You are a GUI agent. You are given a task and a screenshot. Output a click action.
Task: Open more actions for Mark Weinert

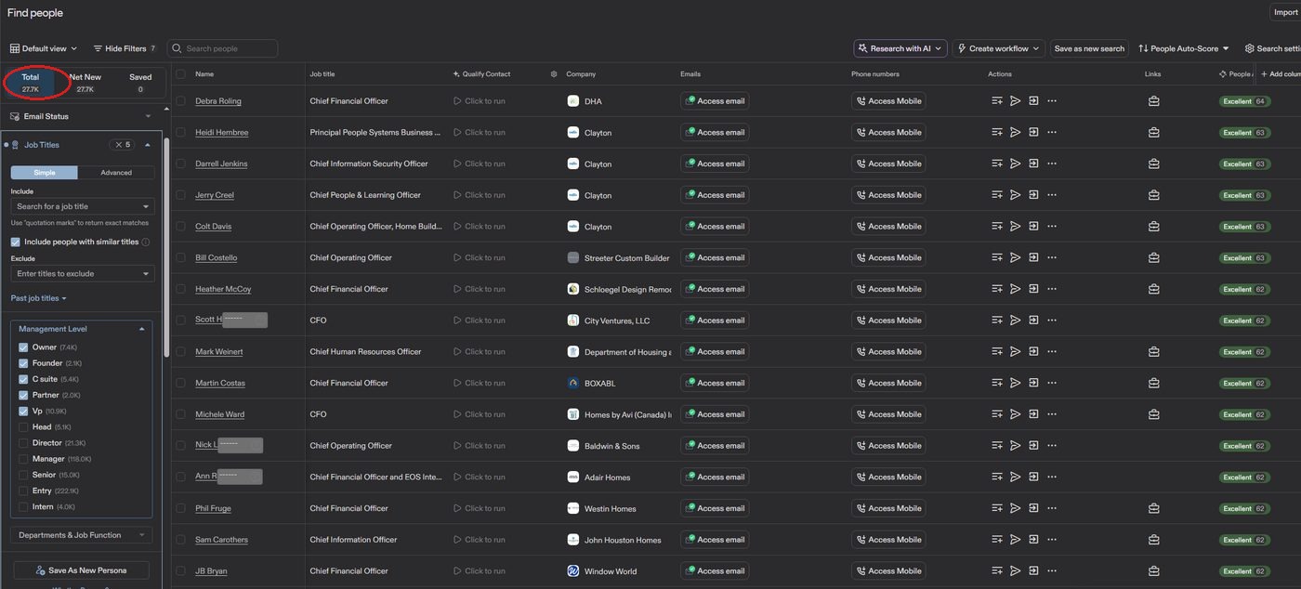(1052, 352)
